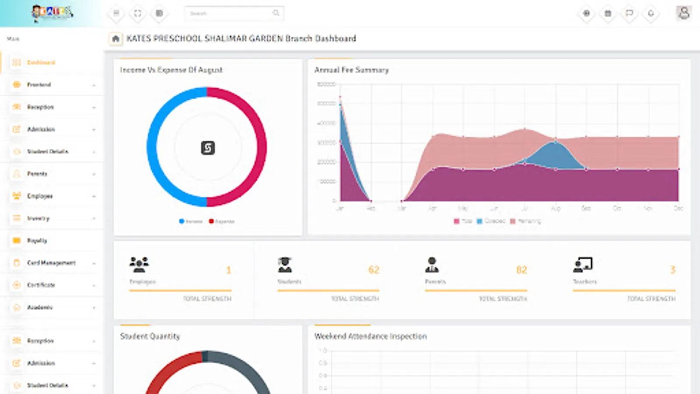Click the home icon beside the dashboard title
Image resolution: width=700 pixels, height=394 pixels.
coord(115,39)
